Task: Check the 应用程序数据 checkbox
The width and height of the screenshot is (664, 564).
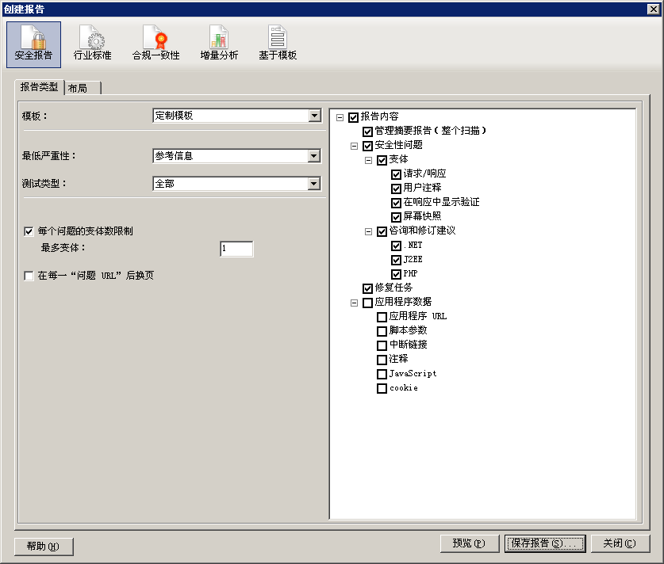Action: (x=367, y=303)
